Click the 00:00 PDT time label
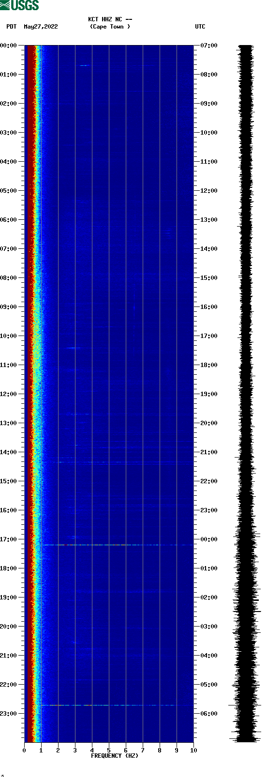The image size is (267, 781). point(9,46)
